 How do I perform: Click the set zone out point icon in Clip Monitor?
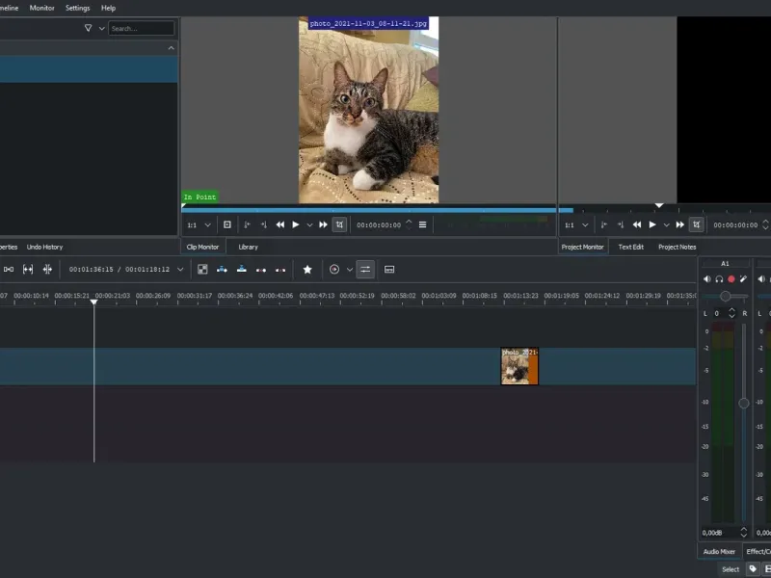coord(262,223)
